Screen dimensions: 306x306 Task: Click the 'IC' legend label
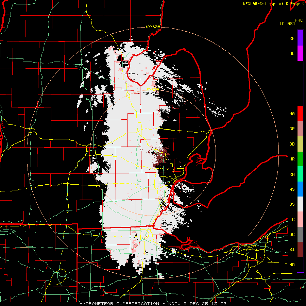click(x=292, y=220)
